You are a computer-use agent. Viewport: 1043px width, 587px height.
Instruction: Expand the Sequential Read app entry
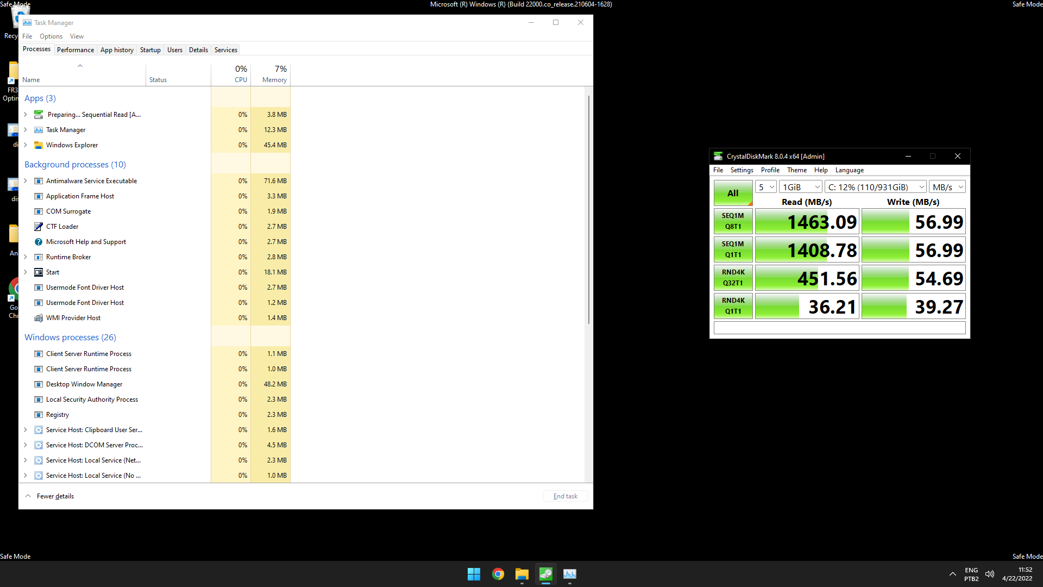[x=26, y=115]
